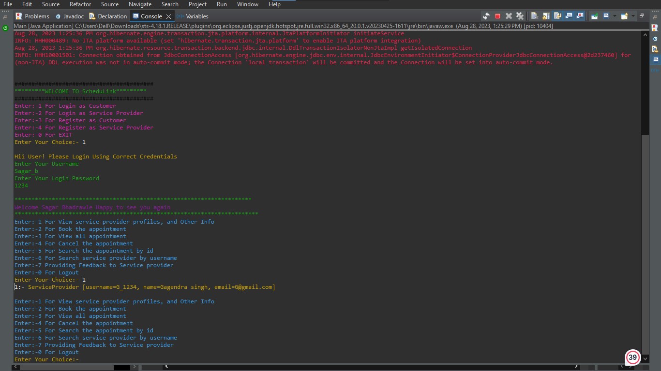Click the last 'Enter Your Choice:-' prompt line
This screenshot has width=661, height=371.
click(x=47, y=359)
